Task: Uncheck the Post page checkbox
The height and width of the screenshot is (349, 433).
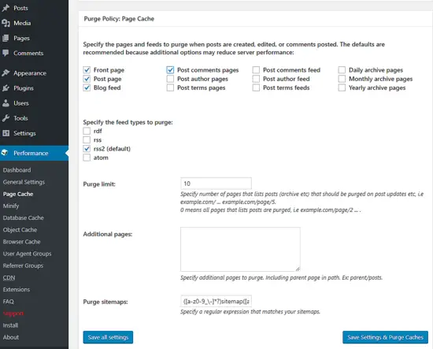Action: pyautogui.click(x=87, y=79)
